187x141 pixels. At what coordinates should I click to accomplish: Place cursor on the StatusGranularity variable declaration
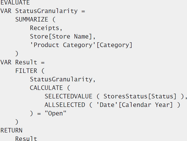(x=46, y=11)
